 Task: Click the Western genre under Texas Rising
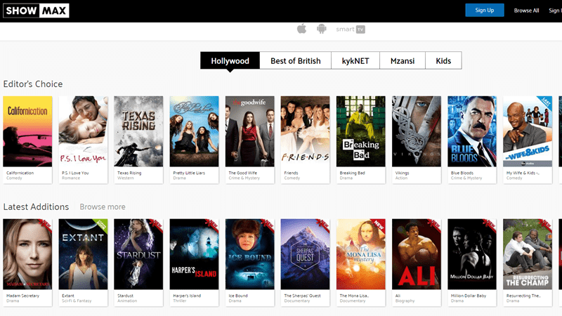tap(126, 178)
